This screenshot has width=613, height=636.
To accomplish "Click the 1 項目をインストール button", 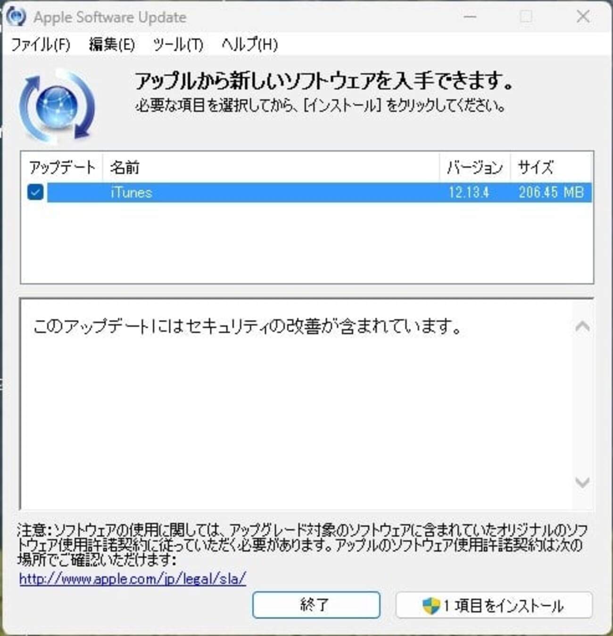I will tap(494, 605).
